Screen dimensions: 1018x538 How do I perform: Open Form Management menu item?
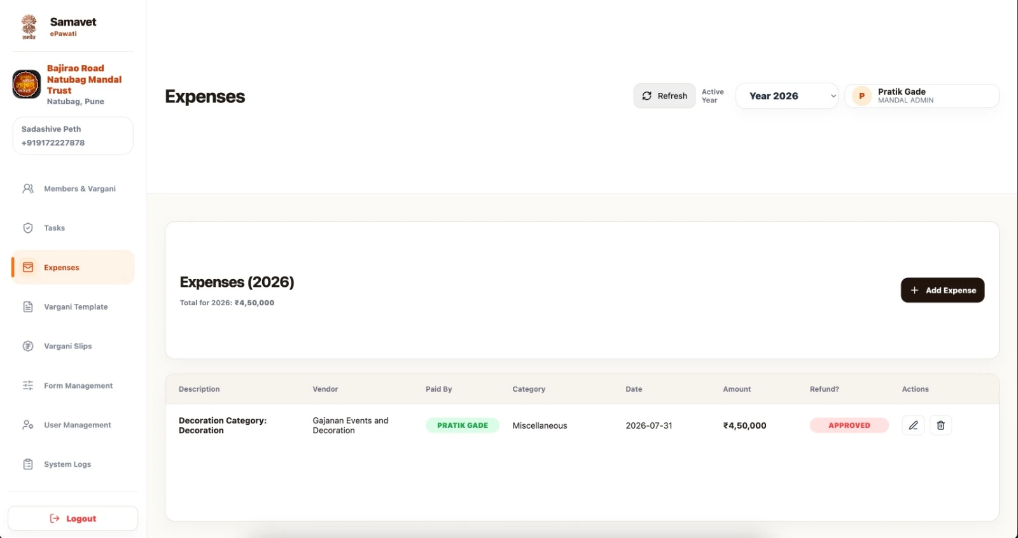tap(73, 386)
